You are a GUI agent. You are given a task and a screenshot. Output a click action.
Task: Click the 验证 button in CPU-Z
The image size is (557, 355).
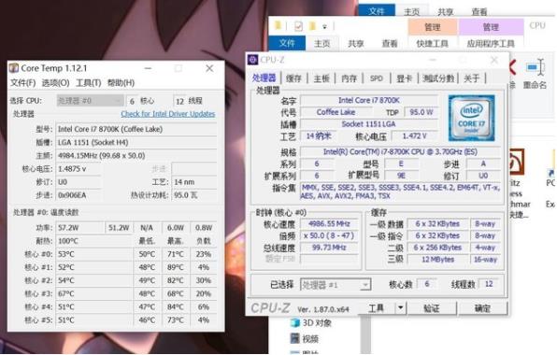pos(432,308)
